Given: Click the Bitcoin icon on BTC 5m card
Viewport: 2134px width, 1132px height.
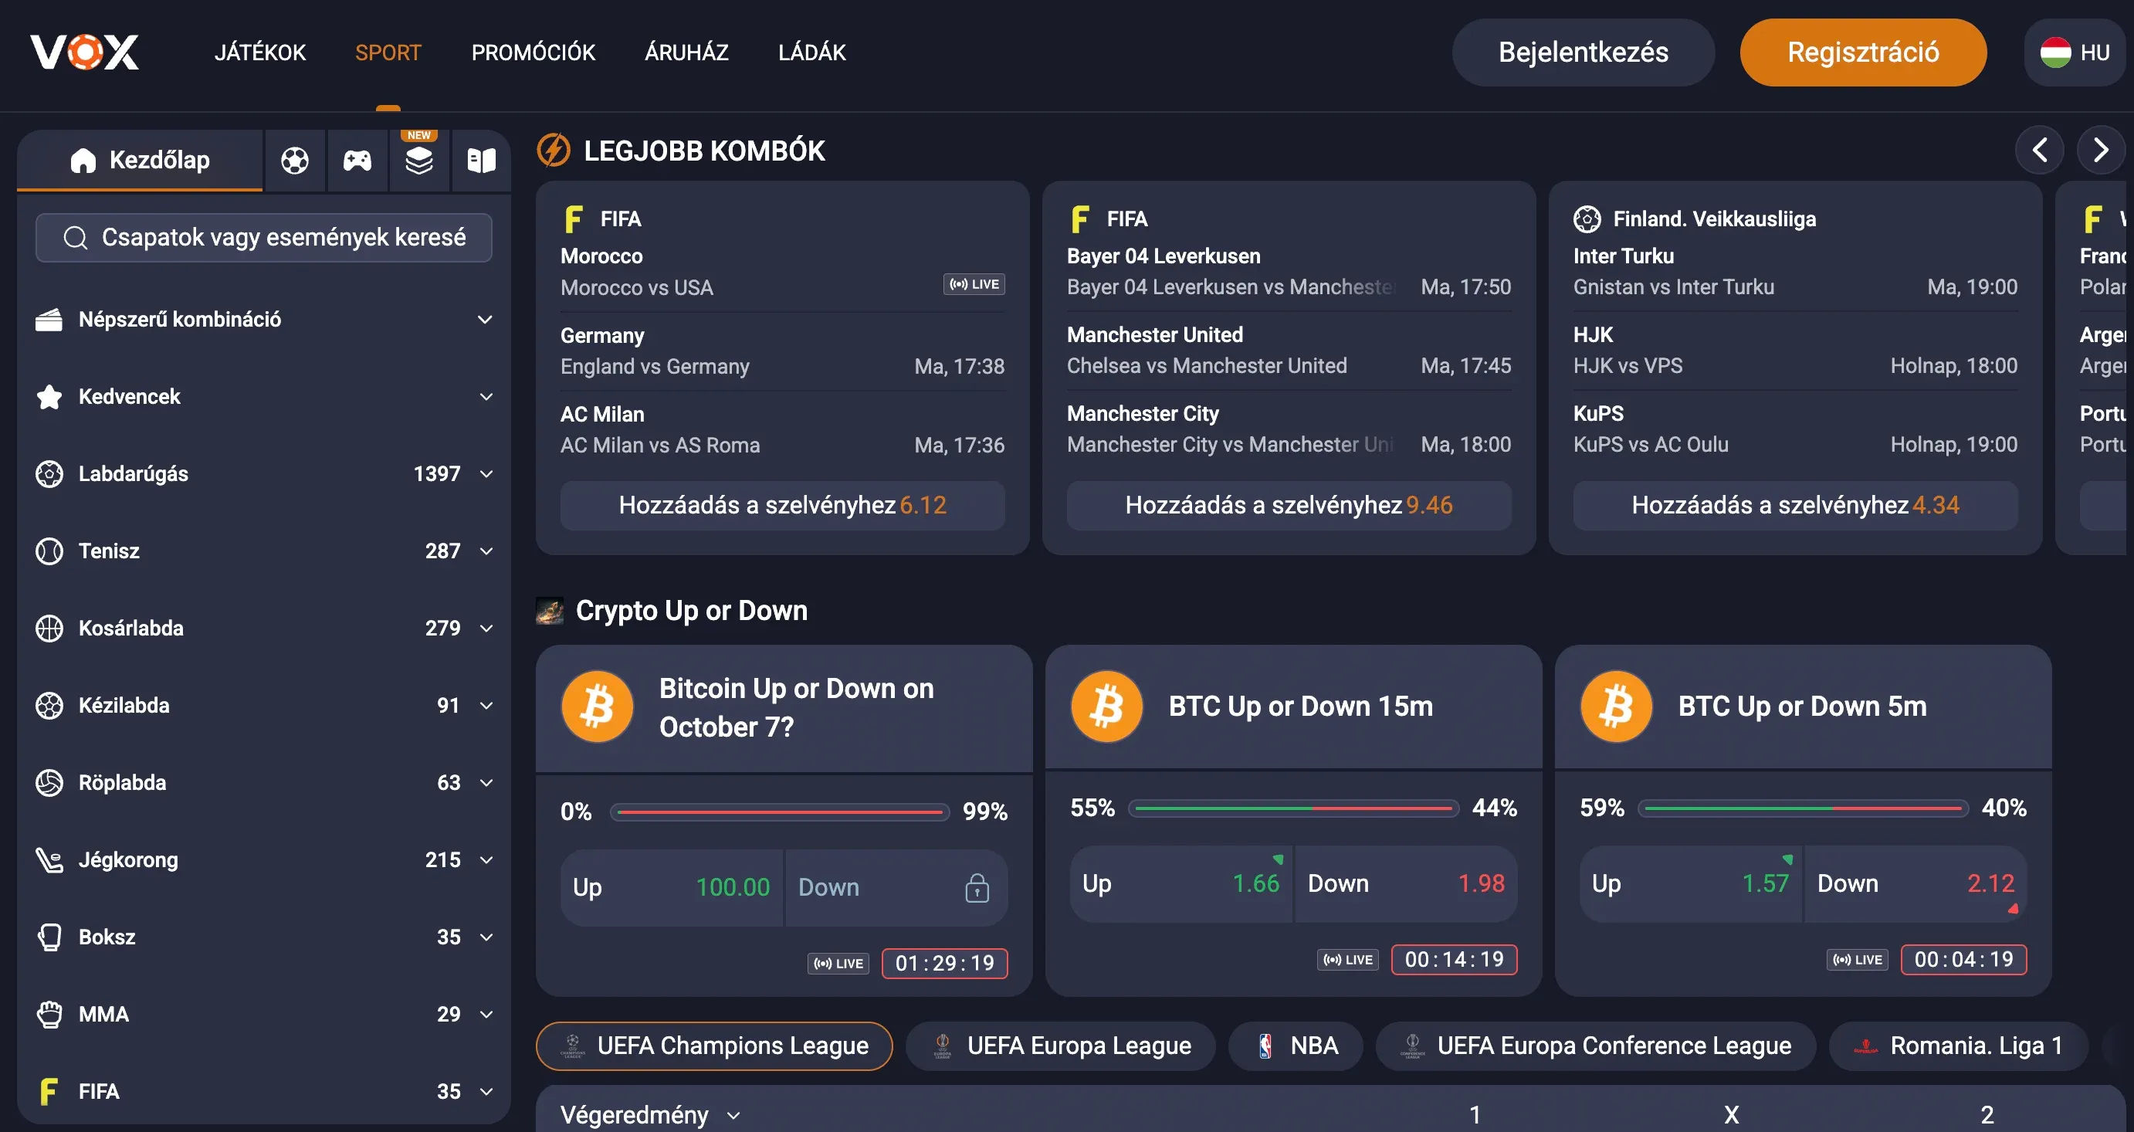Looking at the screenshot, I should tap(1616, 706).
